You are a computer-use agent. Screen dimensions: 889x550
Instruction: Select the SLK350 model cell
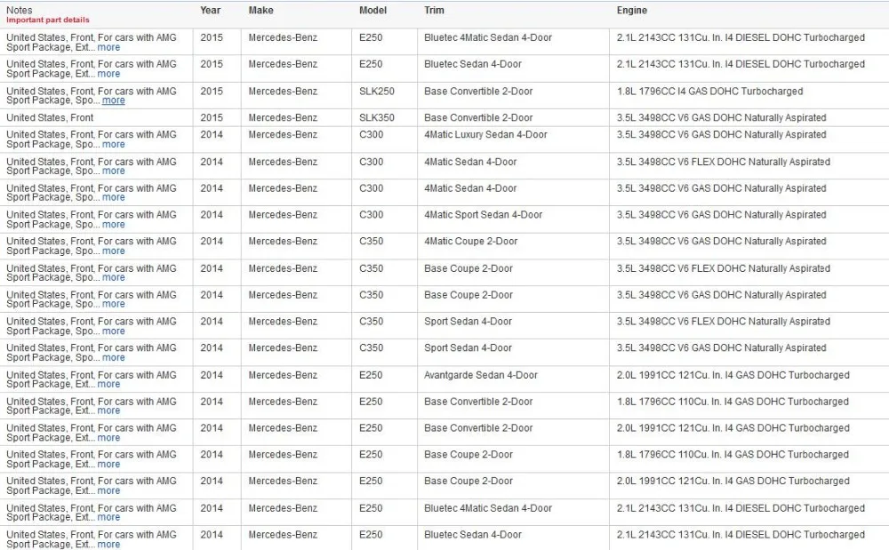tap(376, 118)
